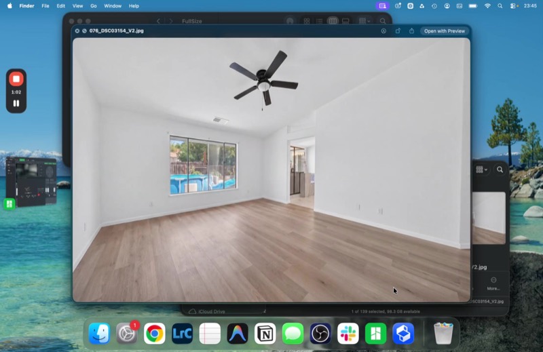Open Slack from the Dock

(348, 333)
